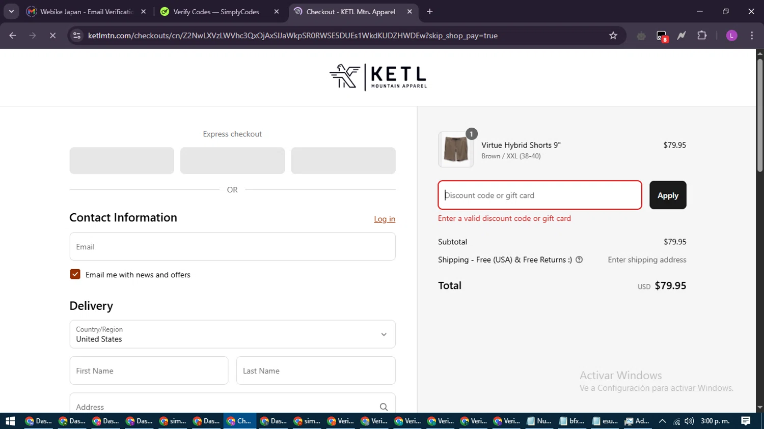
Task: Click the volume speaker tray icon
Action: (689, 421)
